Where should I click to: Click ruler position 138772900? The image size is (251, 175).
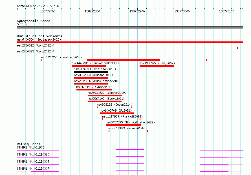[137, 11]
